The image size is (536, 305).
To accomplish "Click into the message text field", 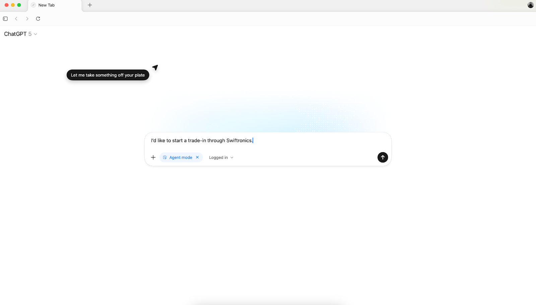I will coord(268,140).
